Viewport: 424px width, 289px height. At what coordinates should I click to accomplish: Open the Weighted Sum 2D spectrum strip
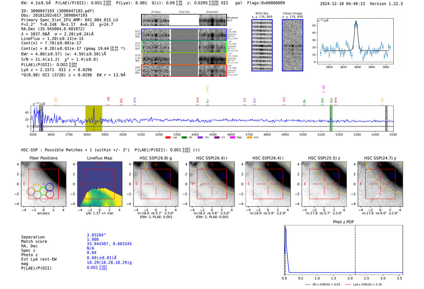coord(184,20)
